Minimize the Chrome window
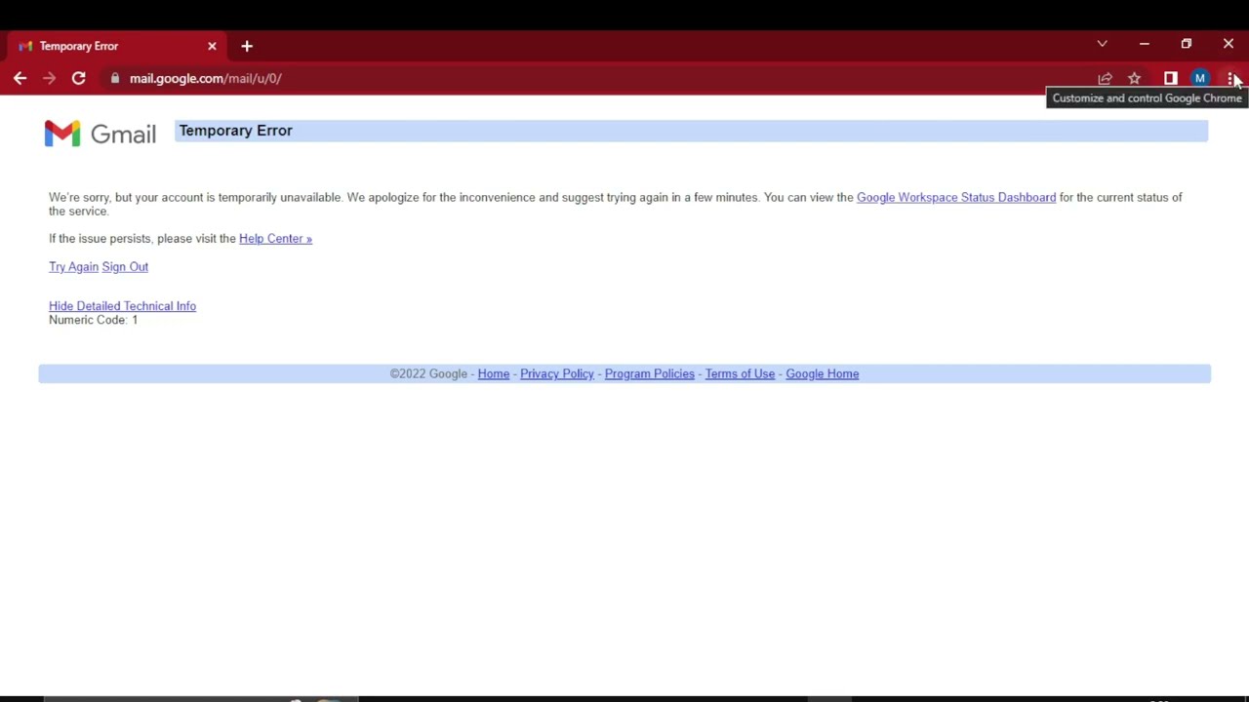The width and height of the screenshot is (1249, 702). 1145,44
